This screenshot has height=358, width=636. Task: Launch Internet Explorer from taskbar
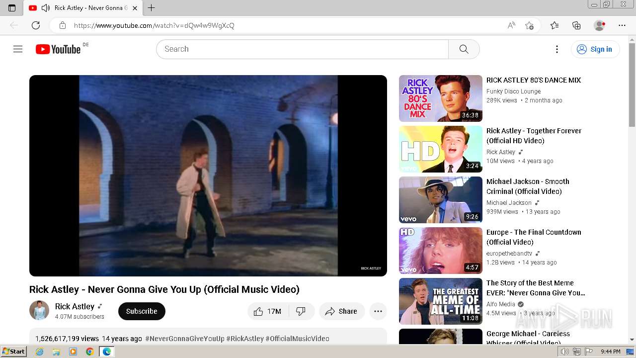tap(40, 352)
